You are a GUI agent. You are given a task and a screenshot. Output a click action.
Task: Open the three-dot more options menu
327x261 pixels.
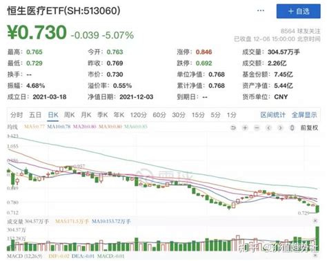coord(261,11)
